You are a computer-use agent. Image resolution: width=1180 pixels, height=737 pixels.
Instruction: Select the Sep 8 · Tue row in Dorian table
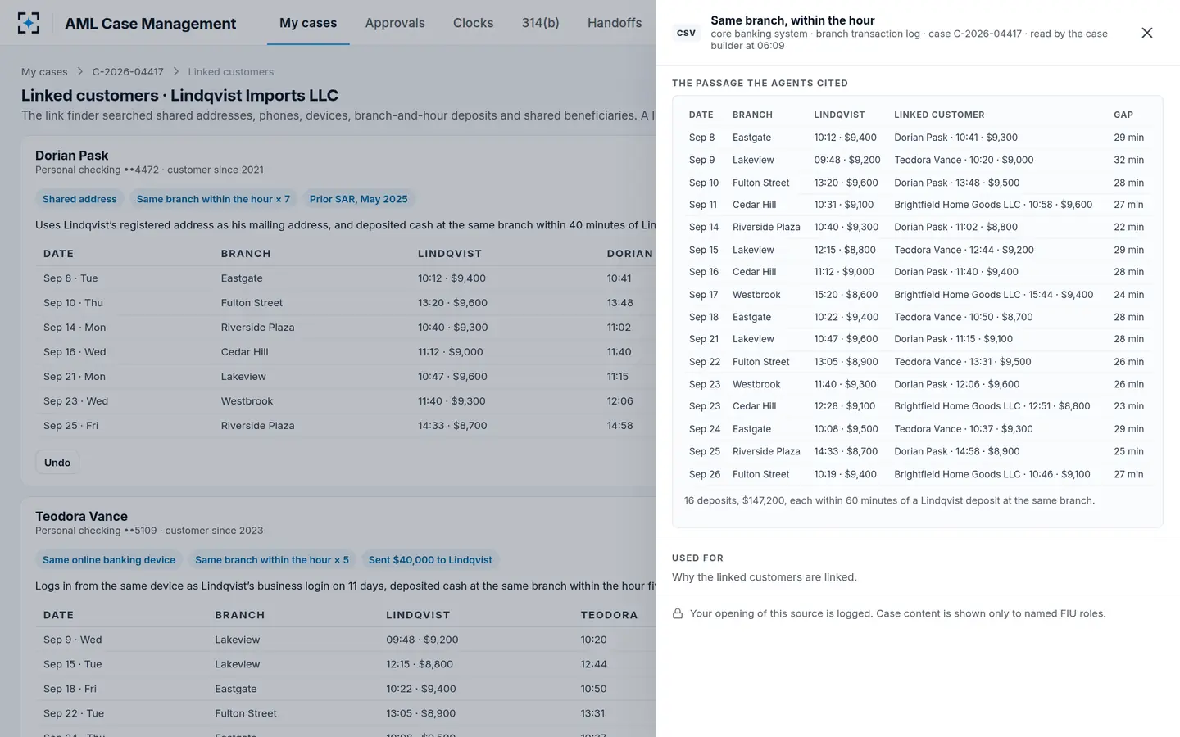[345, 278]
